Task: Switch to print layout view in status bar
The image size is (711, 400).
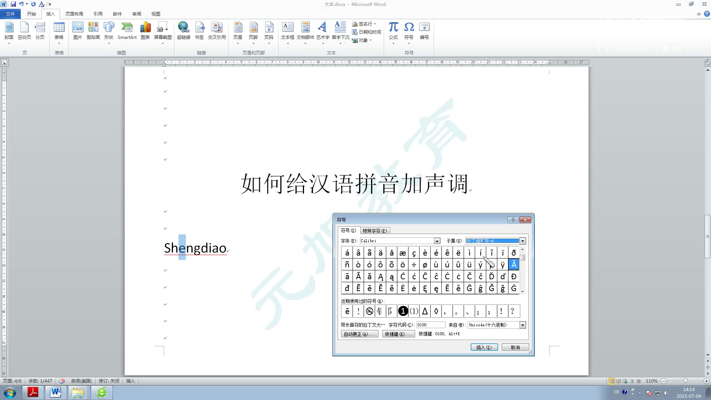Action: click(612, 381)
